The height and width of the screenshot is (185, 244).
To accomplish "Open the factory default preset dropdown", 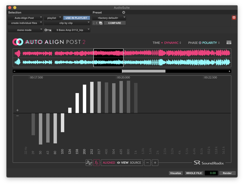I will click(110, 18).
